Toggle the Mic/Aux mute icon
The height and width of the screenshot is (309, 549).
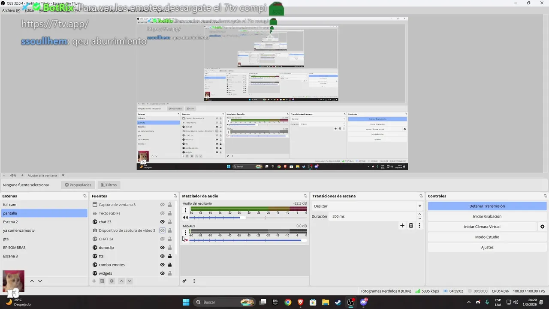pyautogui.click(x=185, y=240)
